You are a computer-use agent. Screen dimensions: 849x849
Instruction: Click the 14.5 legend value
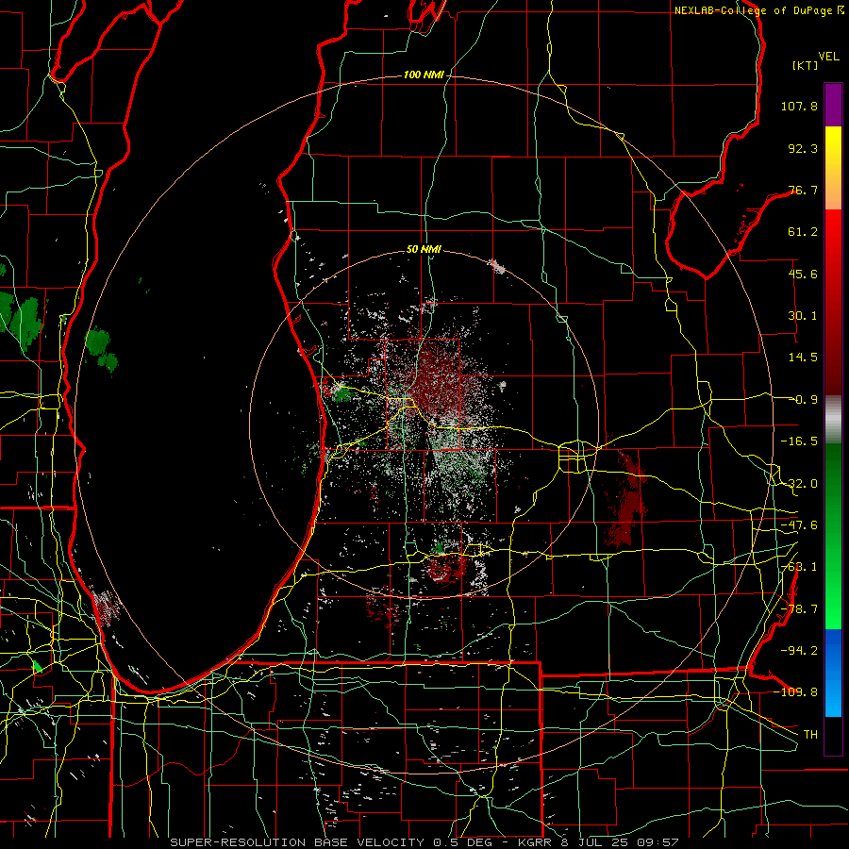tap(803, 358)
